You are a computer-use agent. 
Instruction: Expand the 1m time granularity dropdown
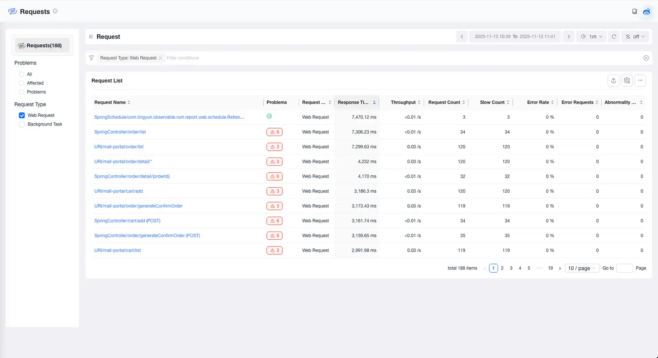click(593, 37)
